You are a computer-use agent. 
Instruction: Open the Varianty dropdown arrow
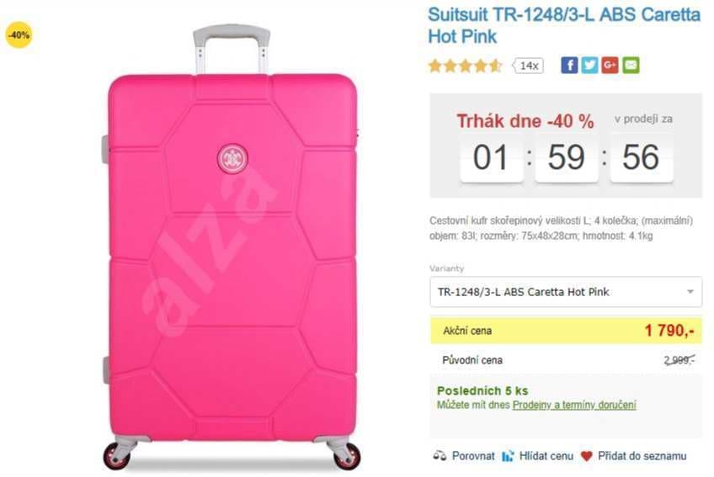tap(690, 292)
